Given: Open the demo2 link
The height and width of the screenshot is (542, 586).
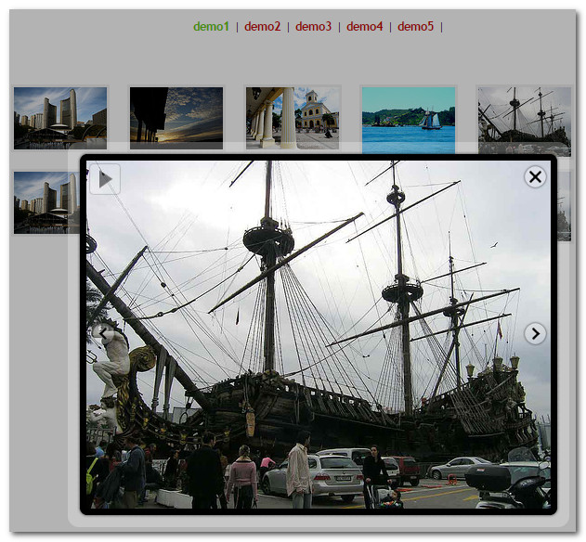Looking at the screenshot, I should tap(263, 27).
